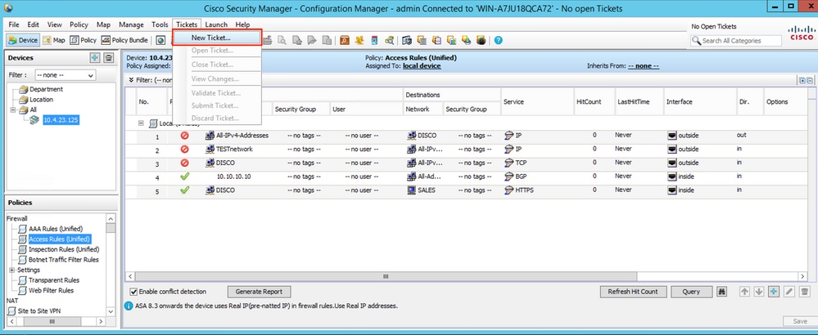Open the Help icon in the toolbar
The width and height of the screenshot is (818, 335).
pyautogui.click(x=498, y=40)
